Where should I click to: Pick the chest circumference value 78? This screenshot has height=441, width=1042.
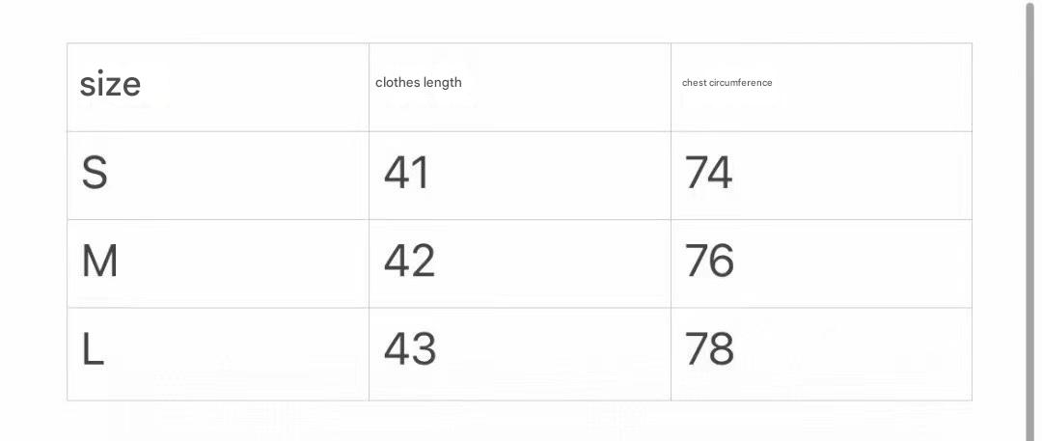709,349
